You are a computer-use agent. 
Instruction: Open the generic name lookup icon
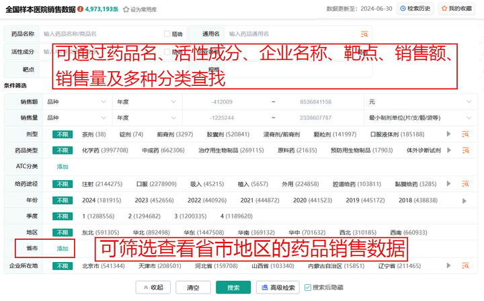364,34
